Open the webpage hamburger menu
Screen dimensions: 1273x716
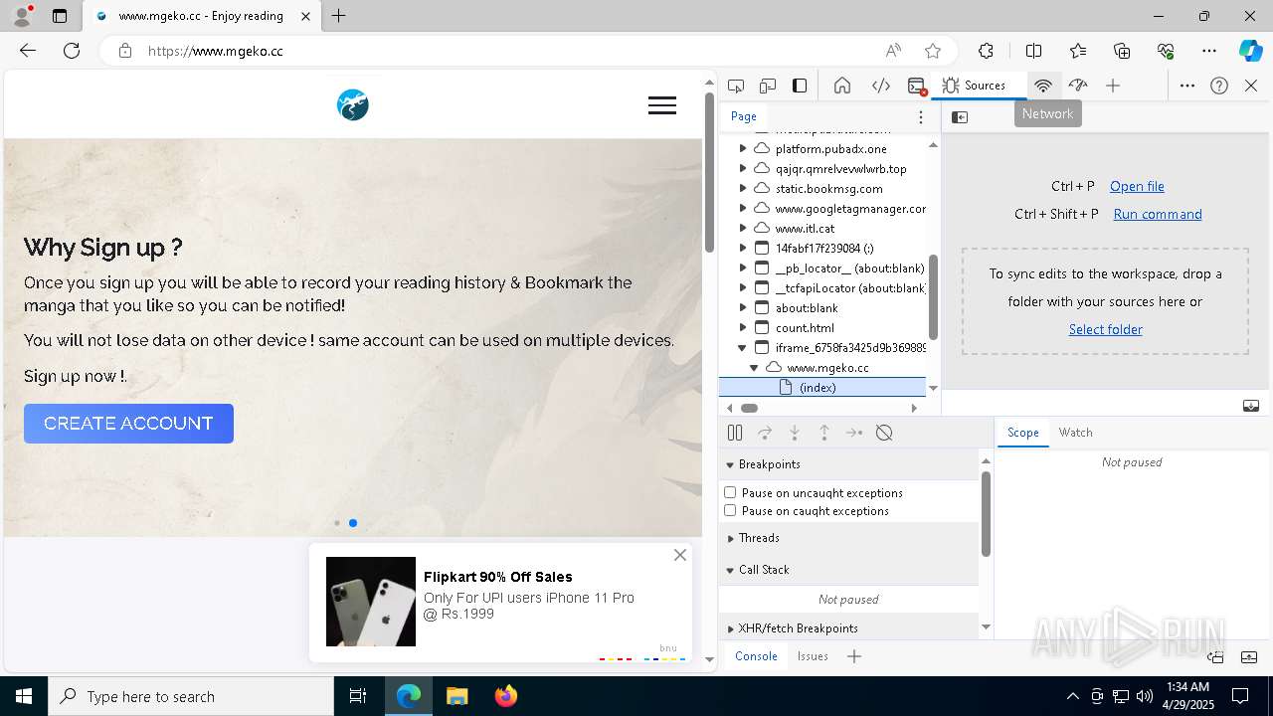click(x=662, y=105)
